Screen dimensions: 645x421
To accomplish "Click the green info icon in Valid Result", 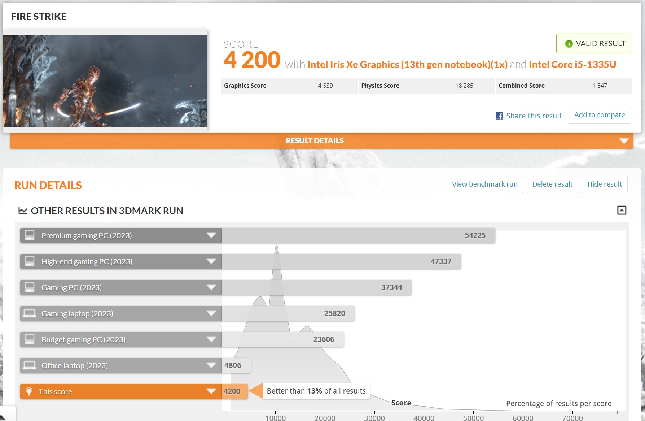I will 569,44.
